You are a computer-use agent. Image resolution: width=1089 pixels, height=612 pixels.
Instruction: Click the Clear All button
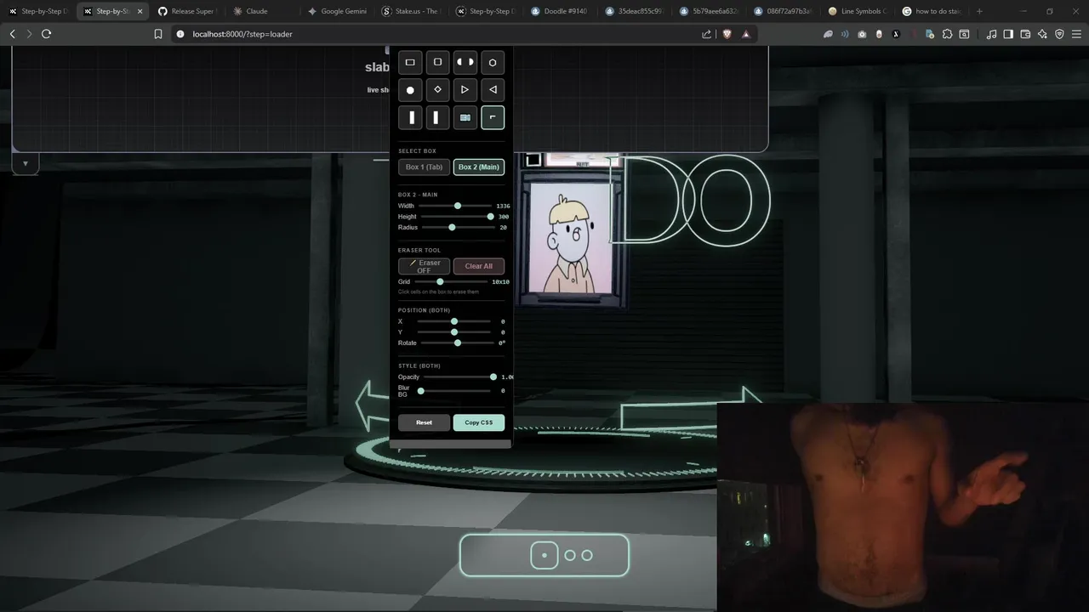479,266
